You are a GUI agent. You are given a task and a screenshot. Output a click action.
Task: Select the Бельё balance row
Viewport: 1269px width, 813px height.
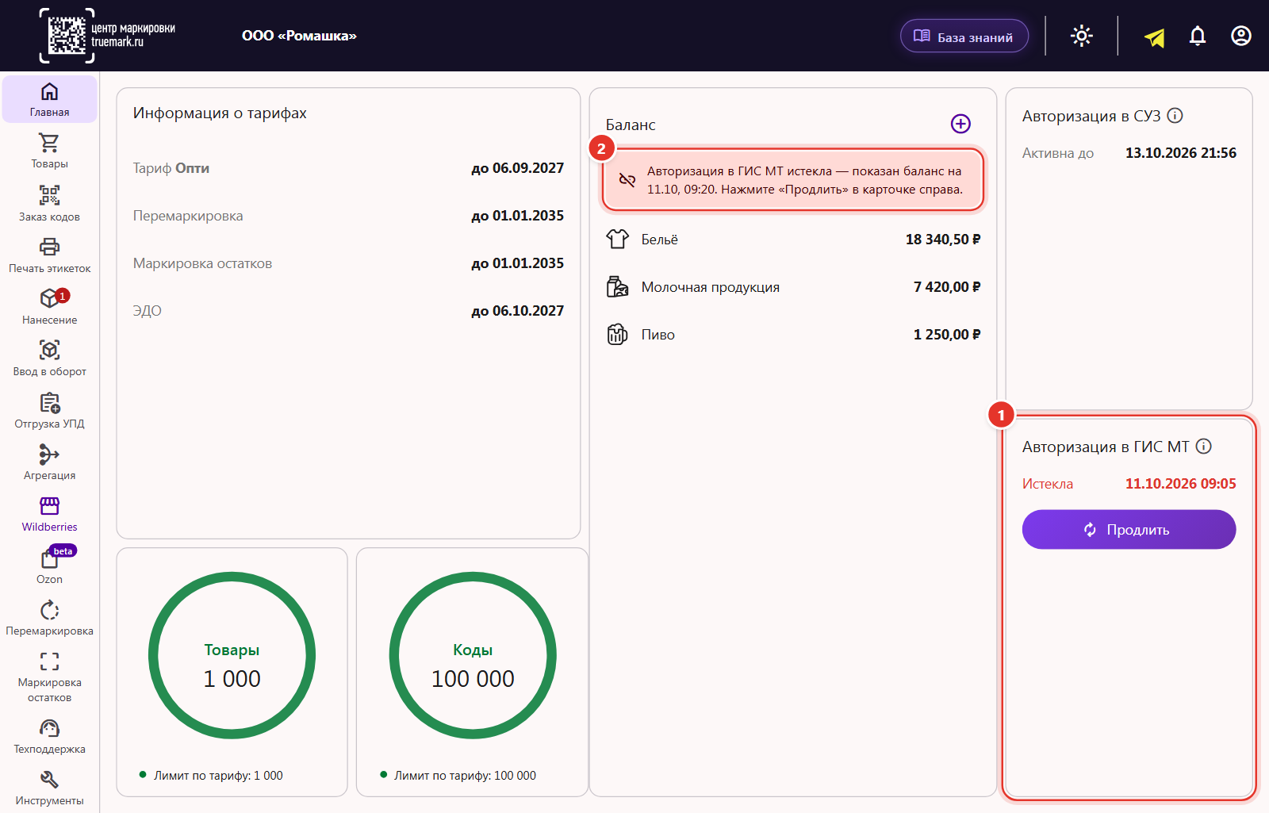[x=793, y=240]
